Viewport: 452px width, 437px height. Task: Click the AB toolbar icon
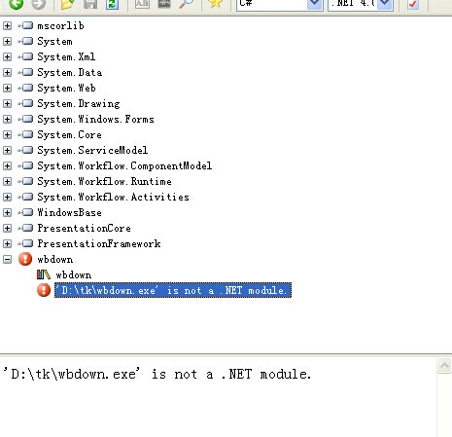142,4
